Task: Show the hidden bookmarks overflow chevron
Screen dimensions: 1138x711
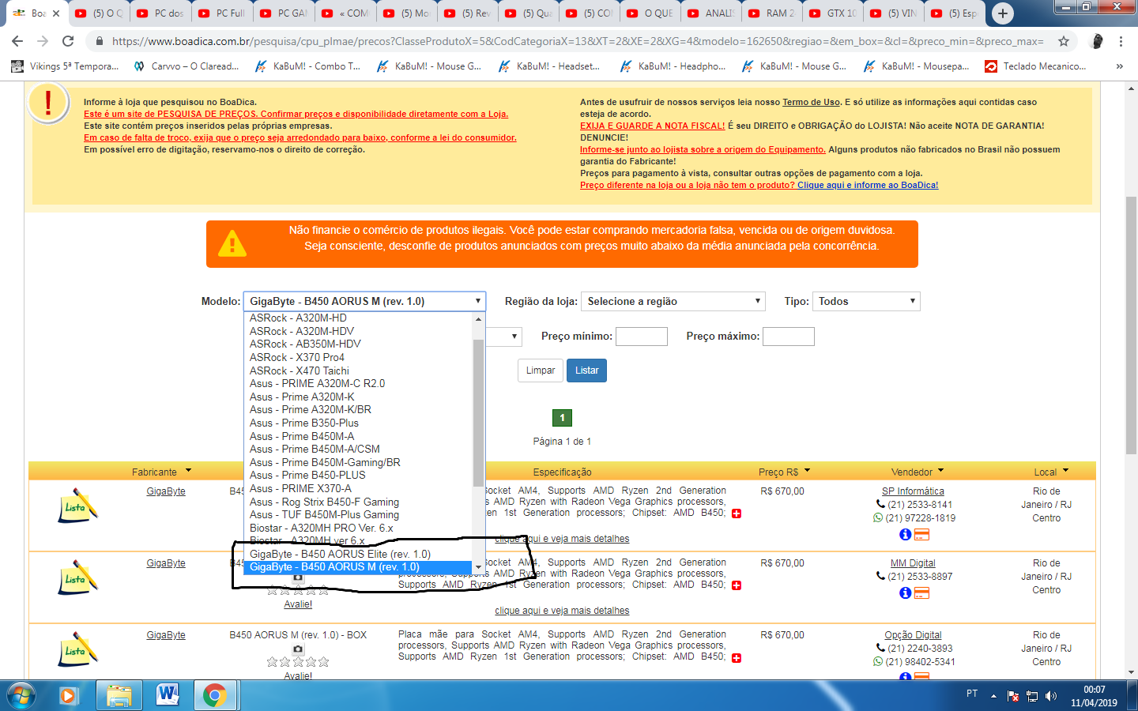Action: [1120, 66]
